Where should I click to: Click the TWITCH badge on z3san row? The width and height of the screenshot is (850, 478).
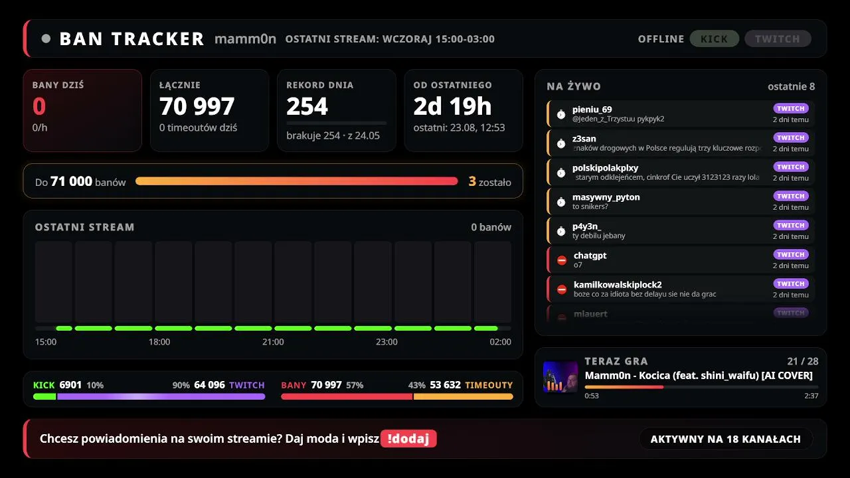(791, 137)
